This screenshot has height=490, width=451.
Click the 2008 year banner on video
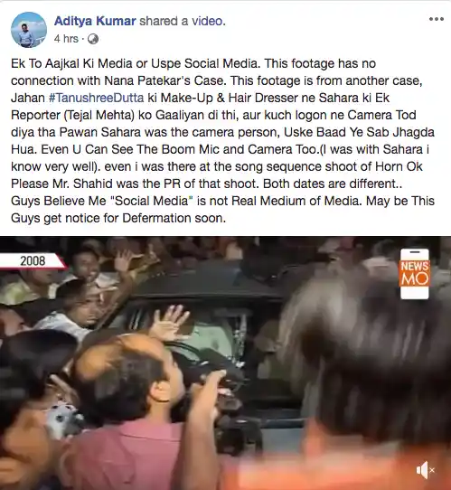click(33, 260)
